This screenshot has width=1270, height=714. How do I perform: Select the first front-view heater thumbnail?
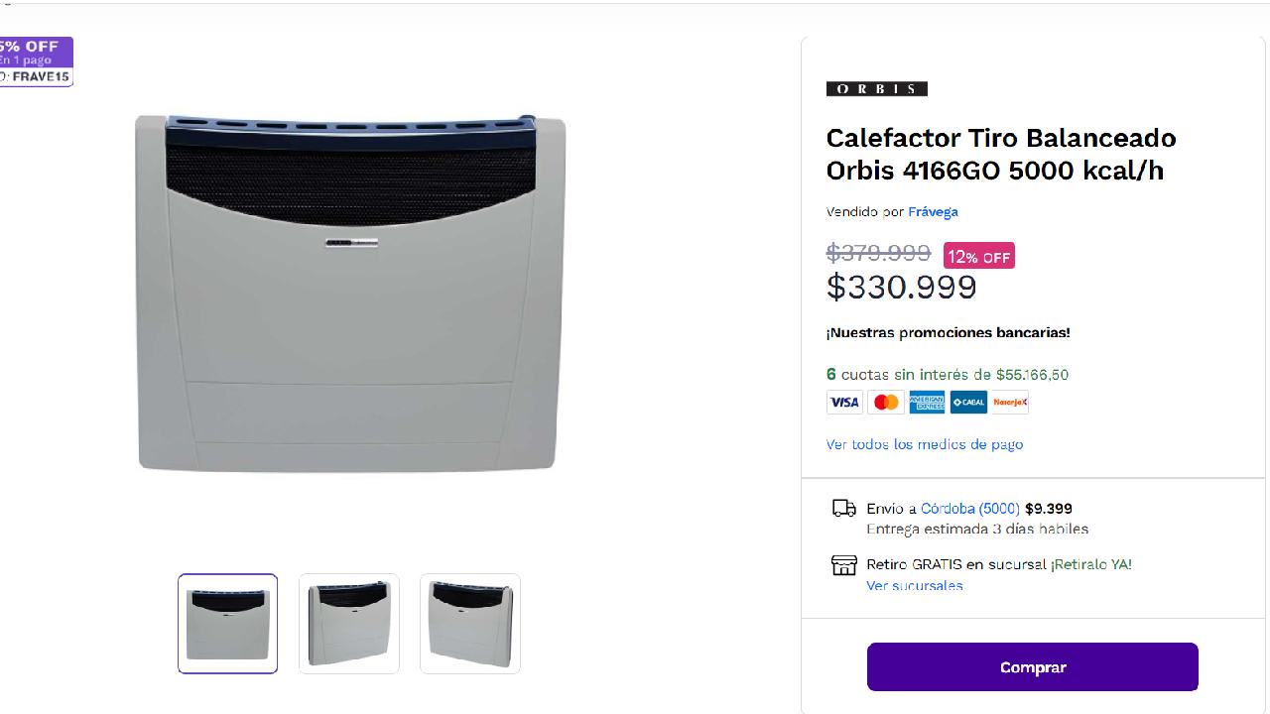point(228,624)
